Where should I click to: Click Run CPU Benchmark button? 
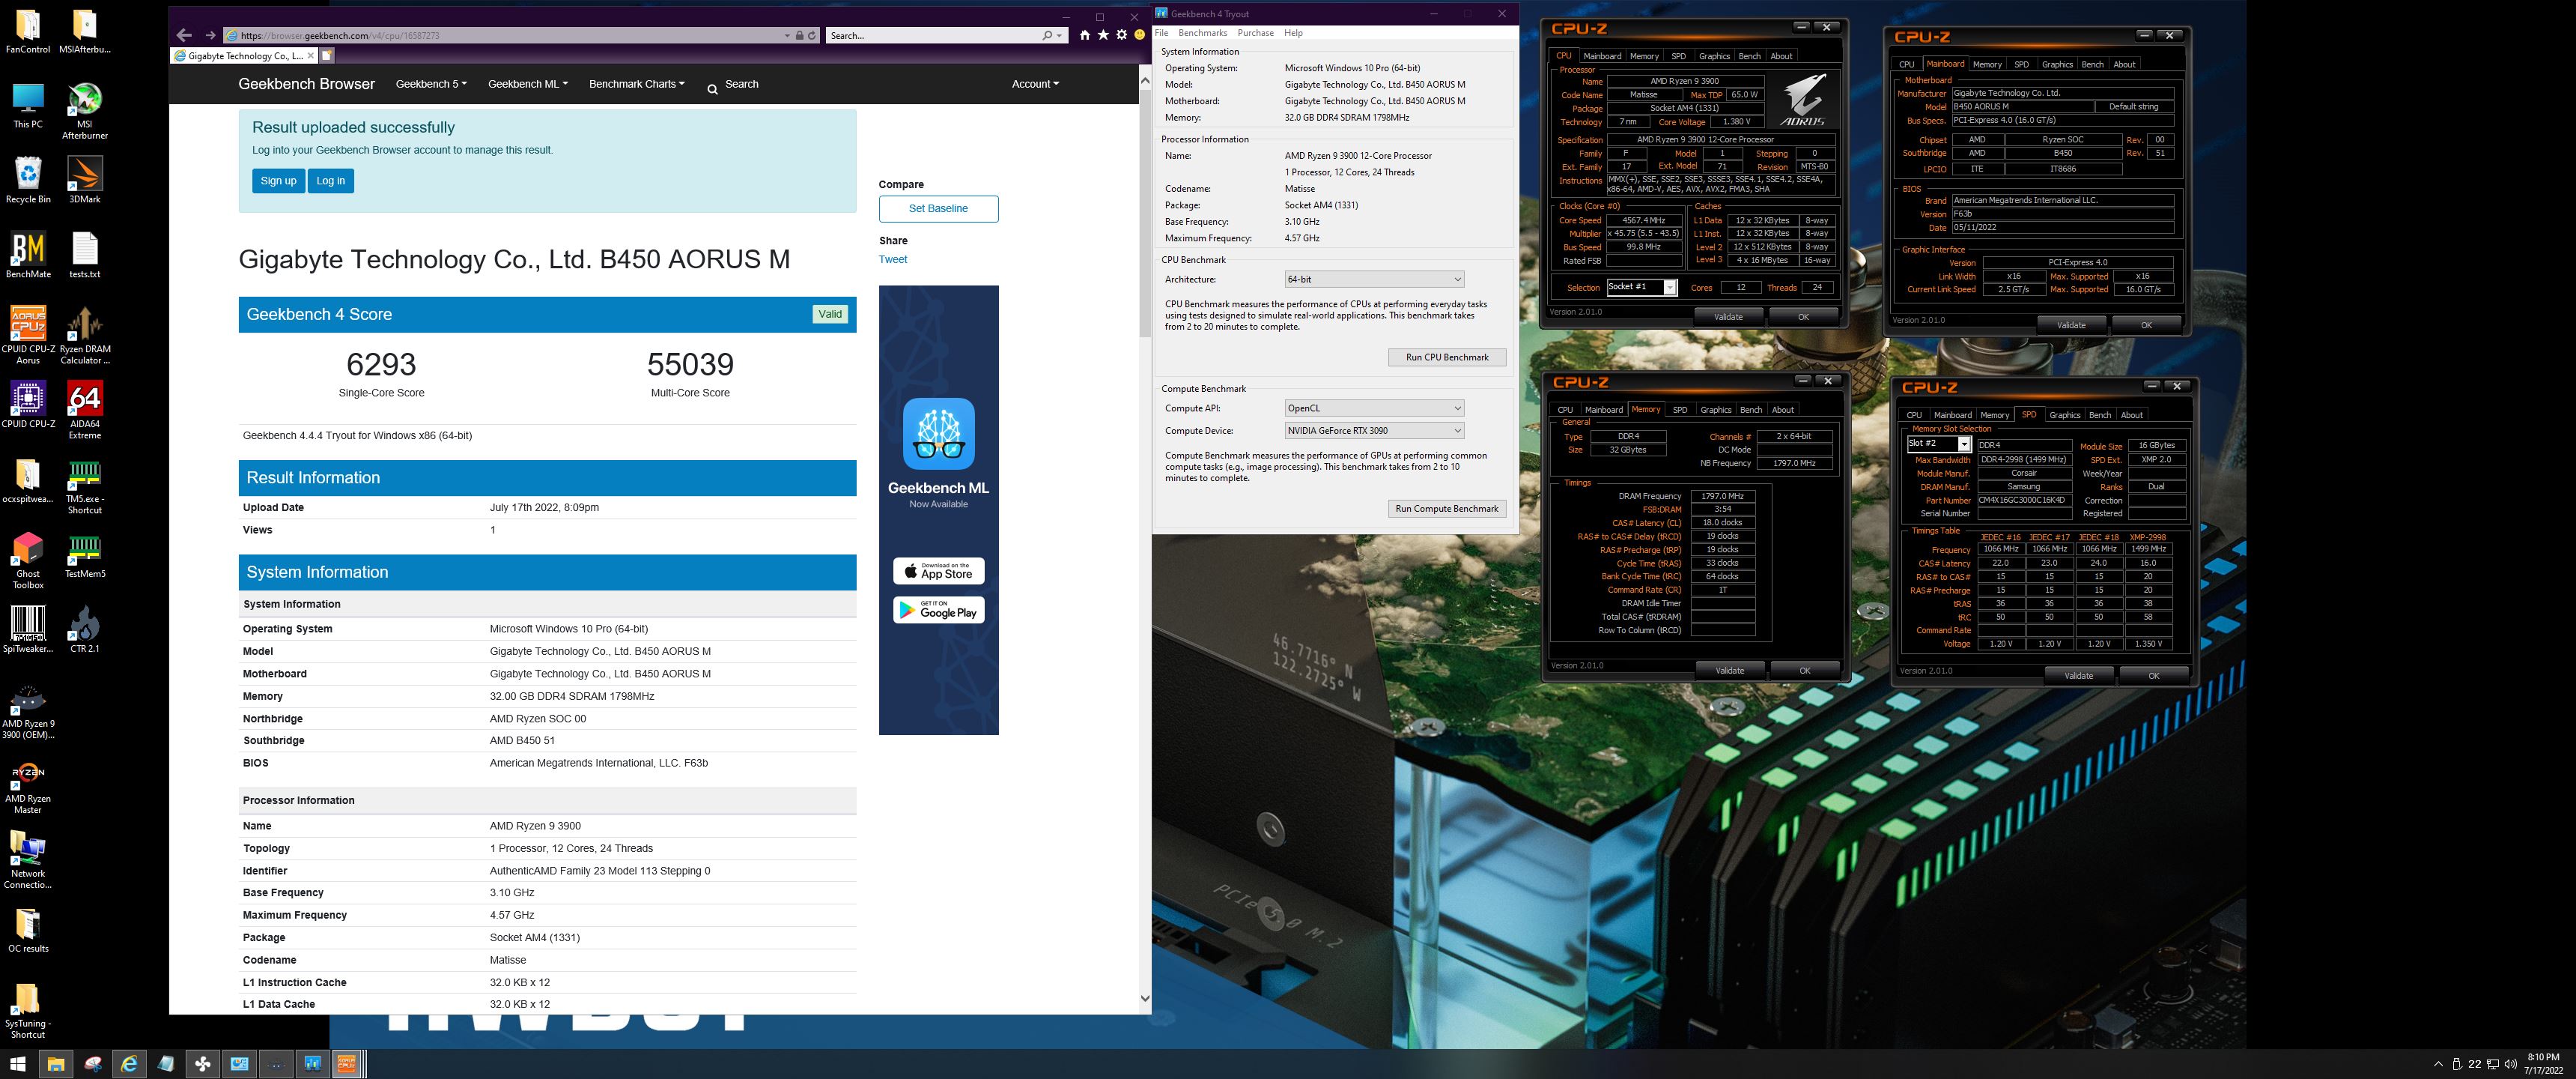pyautogui.click(x=1447, y=357)
